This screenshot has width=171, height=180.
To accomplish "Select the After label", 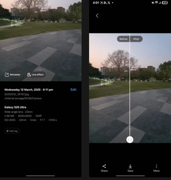I will pos(136,39).
